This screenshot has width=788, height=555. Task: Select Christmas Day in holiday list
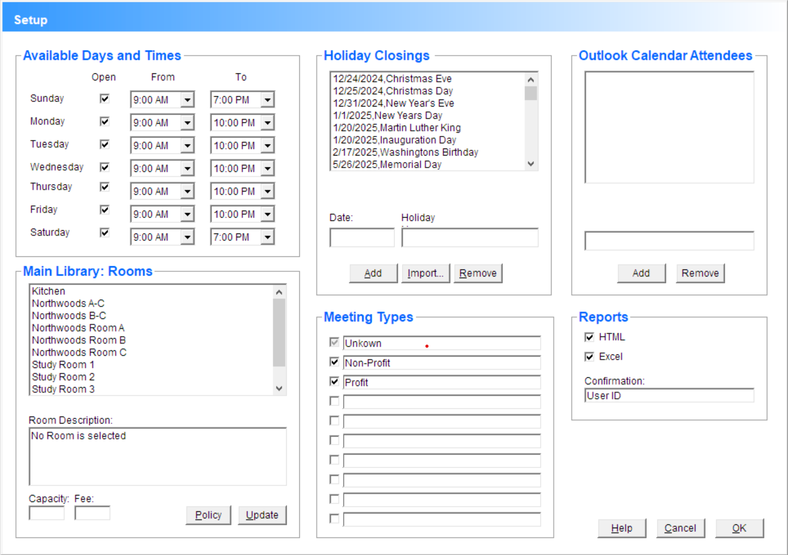393,91
